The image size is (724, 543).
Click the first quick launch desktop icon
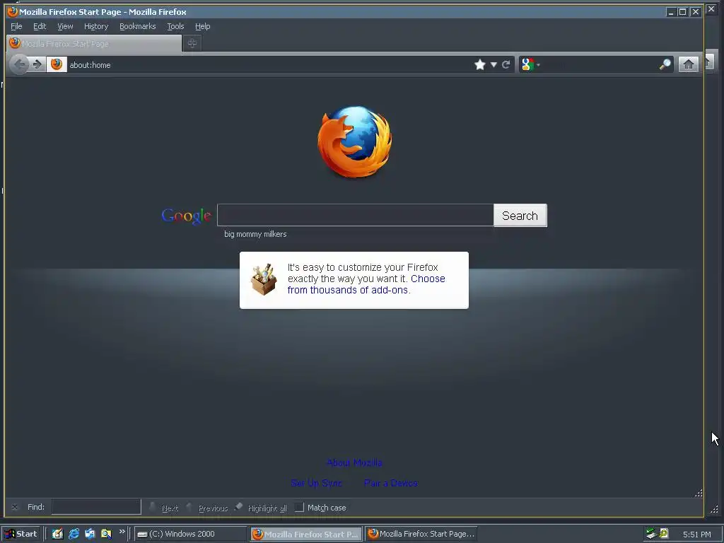[57, 534]
